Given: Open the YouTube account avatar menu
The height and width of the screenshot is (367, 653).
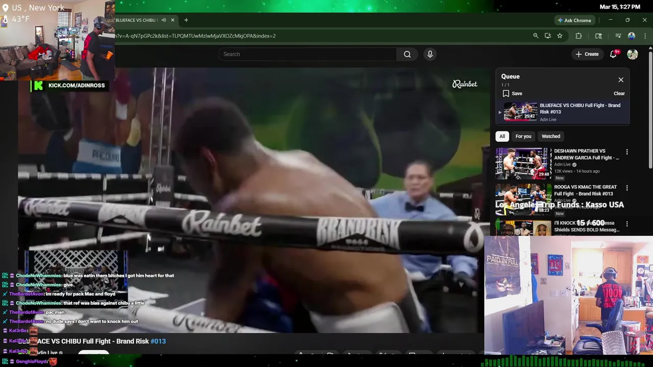Looking at the screenshot, I should (633, 54).
